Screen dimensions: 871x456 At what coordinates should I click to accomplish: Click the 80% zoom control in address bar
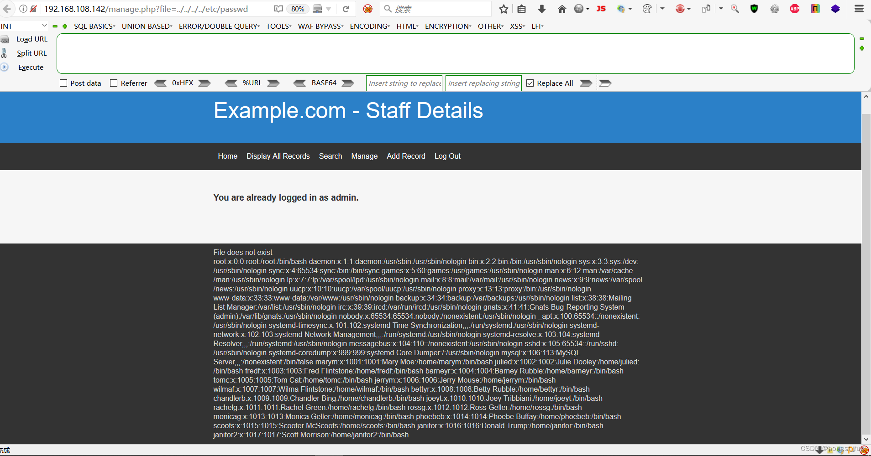tap(298, 9)
